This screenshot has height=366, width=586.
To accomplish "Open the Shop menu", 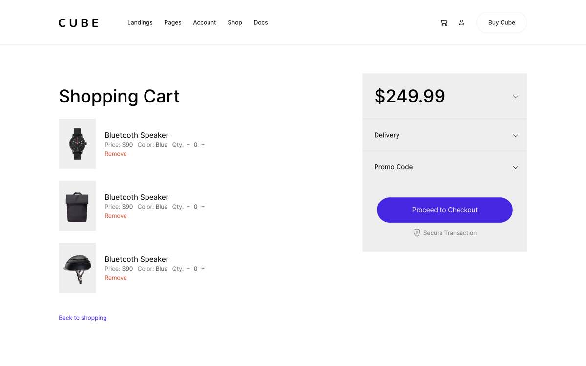I will (234, 22).
